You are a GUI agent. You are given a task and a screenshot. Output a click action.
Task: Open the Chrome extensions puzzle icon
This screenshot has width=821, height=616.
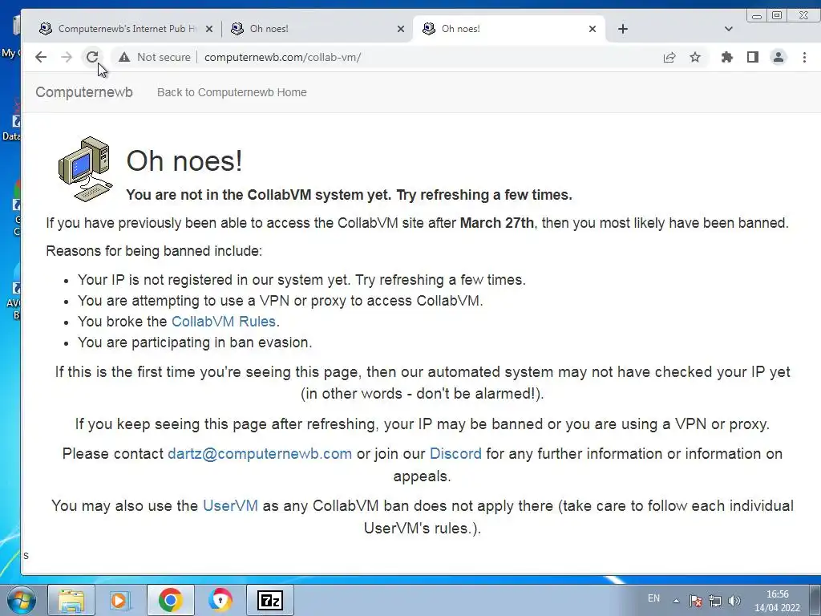click(x=726, y=57)
